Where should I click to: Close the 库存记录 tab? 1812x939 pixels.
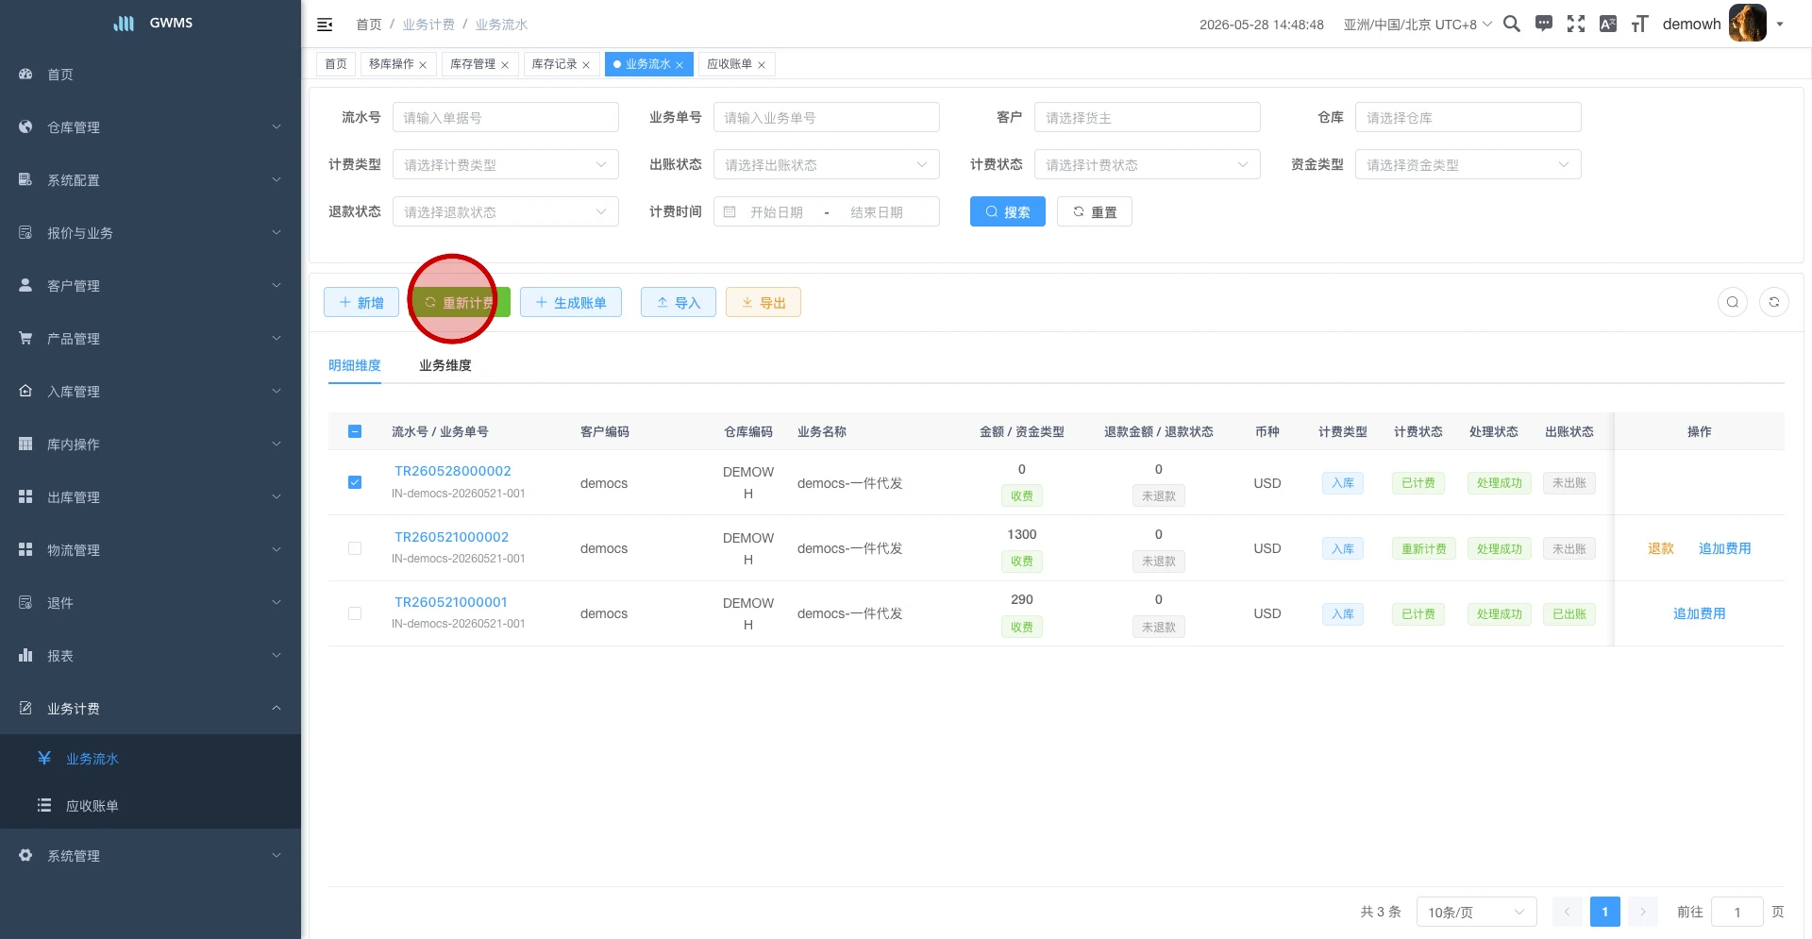(x=586, y=65)
